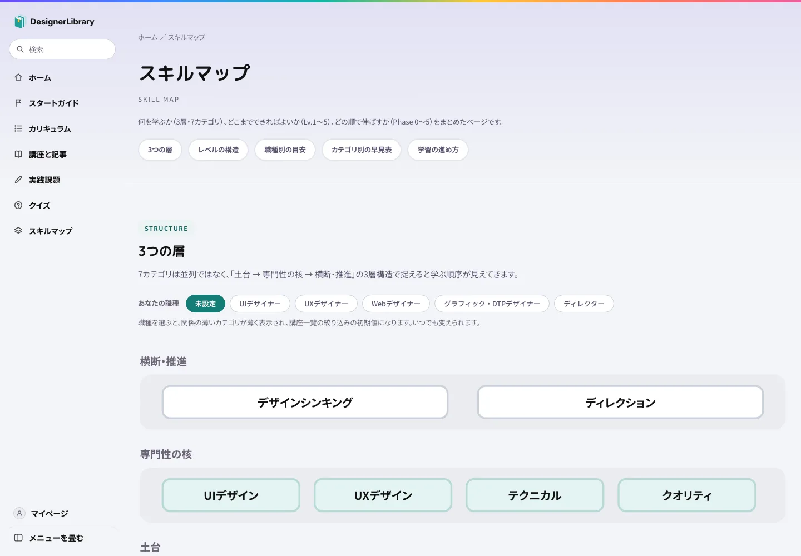Click the pencil icon beside 実践課題
801x556 pixels.
(x=18, y=180)
